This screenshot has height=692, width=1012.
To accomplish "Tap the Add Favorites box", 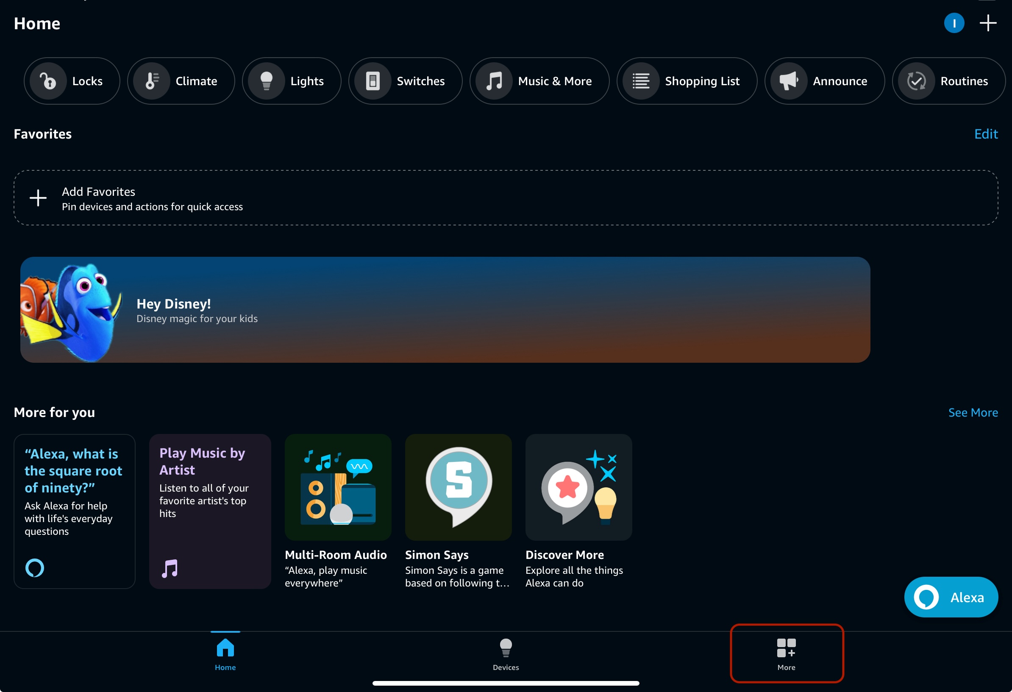I will (505, 198).
